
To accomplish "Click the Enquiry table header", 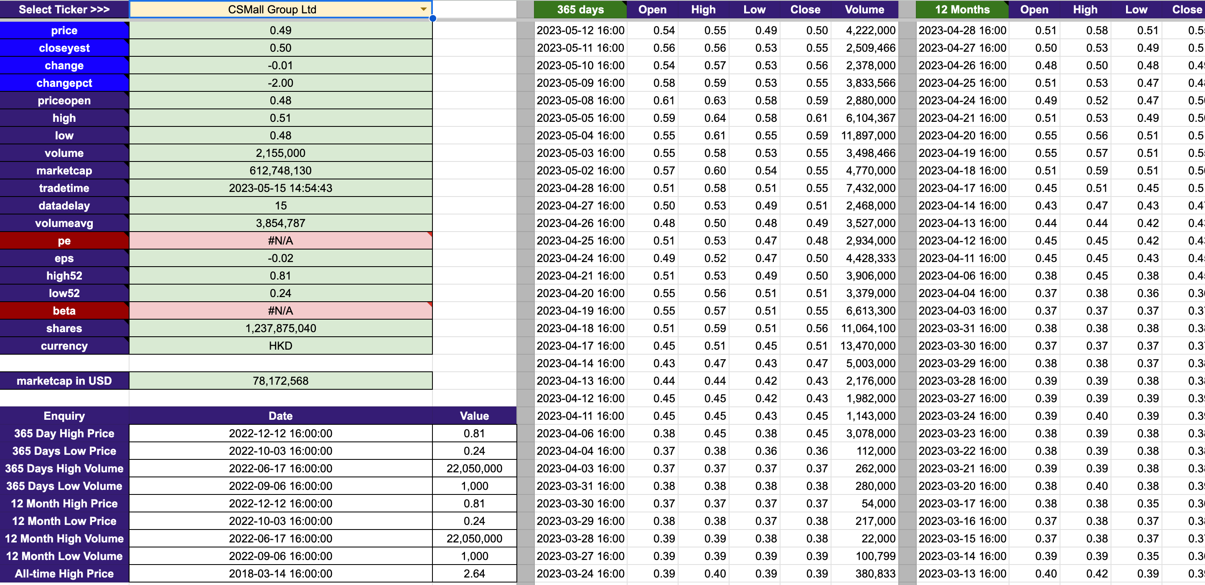I will [x=64, y=416].
